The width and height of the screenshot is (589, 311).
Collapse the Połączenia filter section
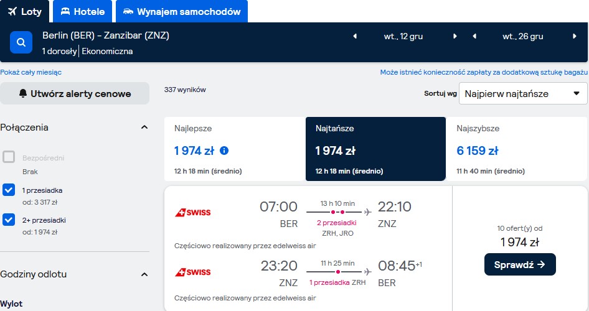point(144,127)
